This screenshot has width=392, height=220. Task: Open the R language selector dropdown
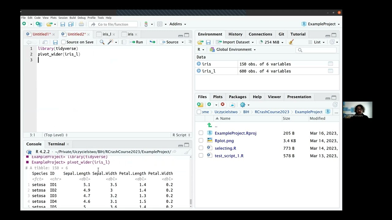pyautogui.click(x=201, y=50)
